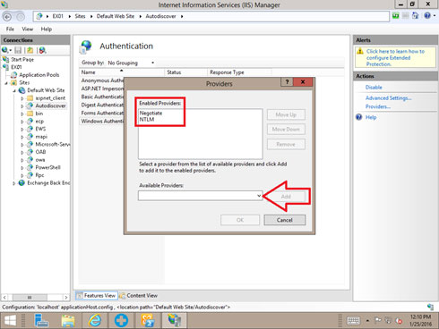Viewport: 439px width, 329px height.
Task: Click the Help question mark icon in address bar
Action: 427,15
